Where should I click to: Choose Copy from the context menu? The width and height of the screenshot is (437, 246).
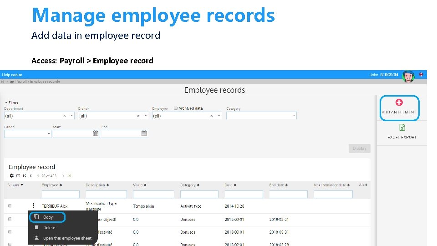[x=47, y=217]
